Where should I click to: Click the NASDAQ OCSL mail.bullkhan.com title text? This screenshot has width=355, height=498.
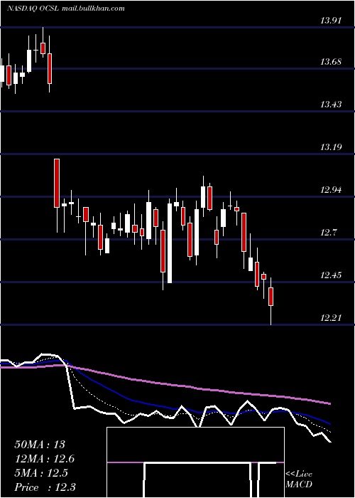(65, 9)
